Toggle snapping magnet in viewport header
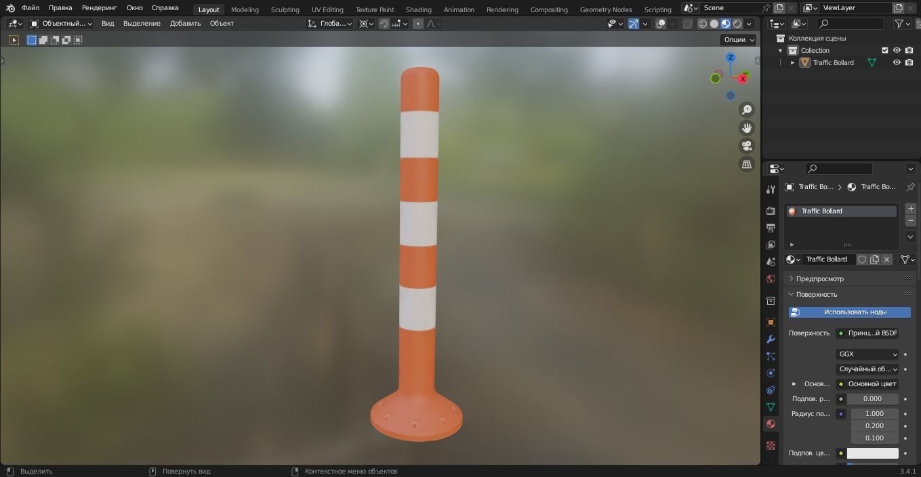 384,24
